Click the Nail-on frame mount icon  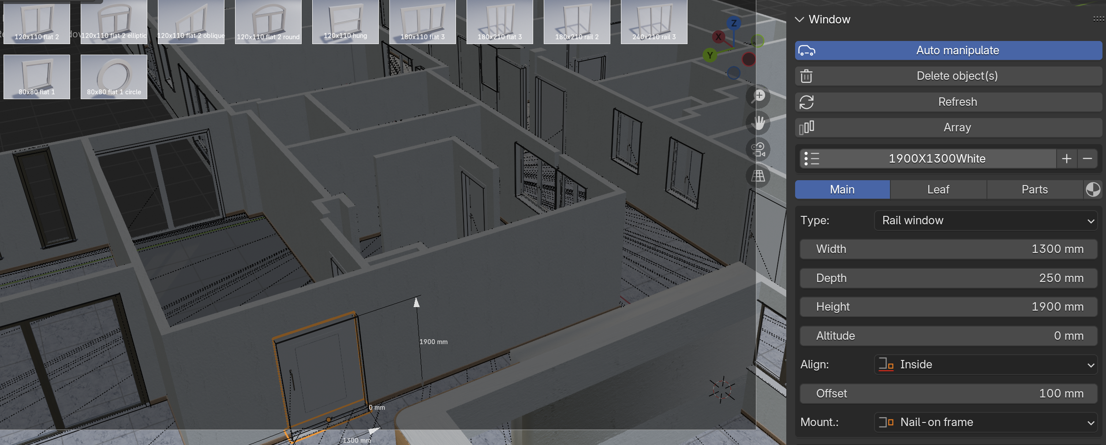point(886,423)
